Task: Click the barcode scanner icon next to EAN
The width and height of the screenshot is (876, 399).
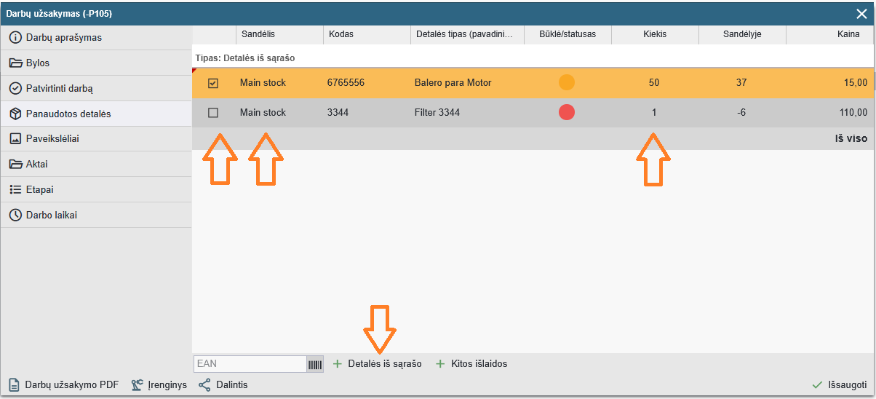Action: (x=315, y=364)
